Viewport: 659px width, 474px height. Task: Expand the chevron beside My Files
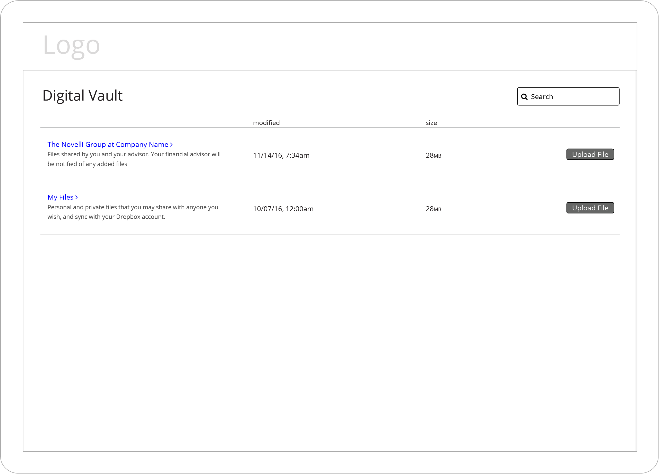pos(76,197)
